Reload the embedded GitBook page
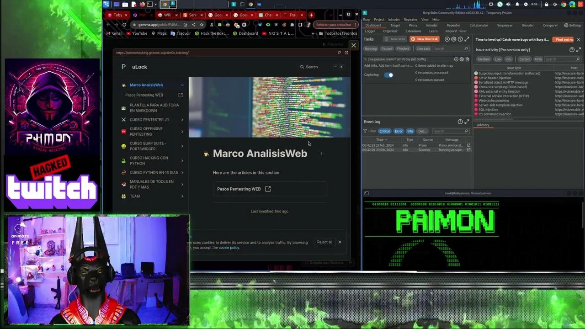 [x=339, y=53]
